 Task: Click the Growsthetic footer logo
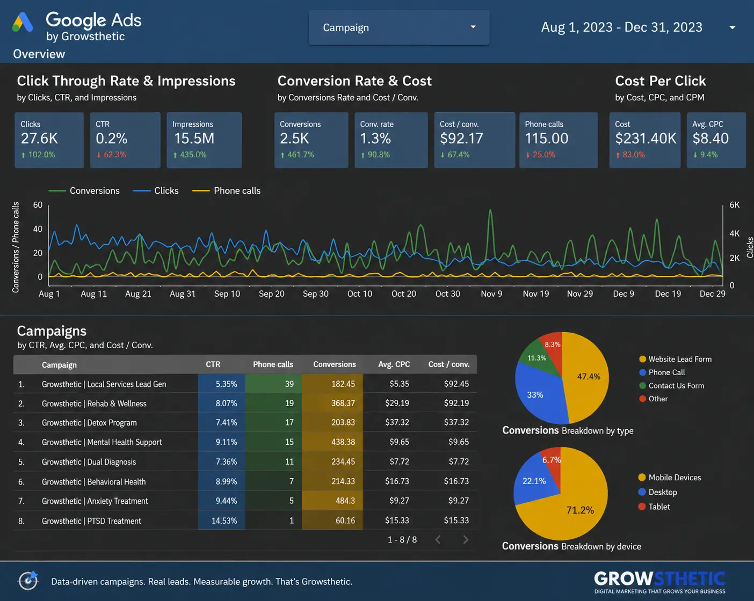click(659, 582)
